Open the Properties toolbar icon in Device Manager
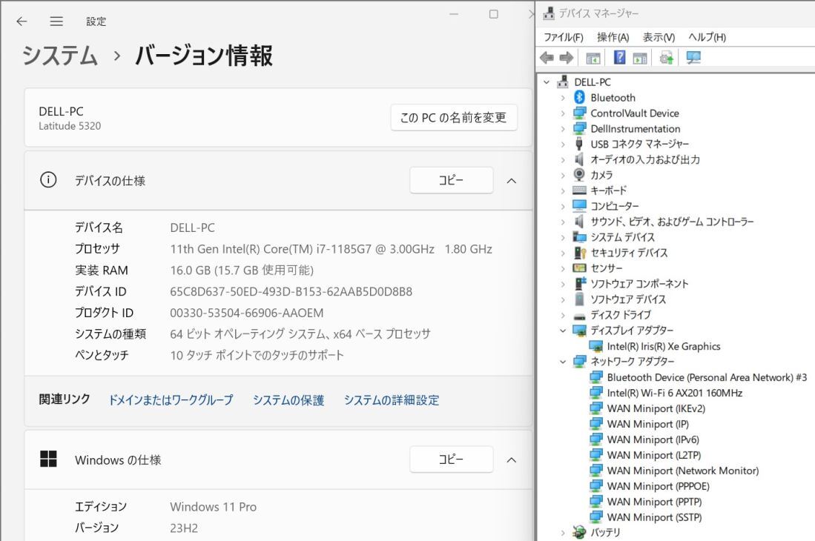This screenshot has width=815, height=541. (x=640, y=57)
